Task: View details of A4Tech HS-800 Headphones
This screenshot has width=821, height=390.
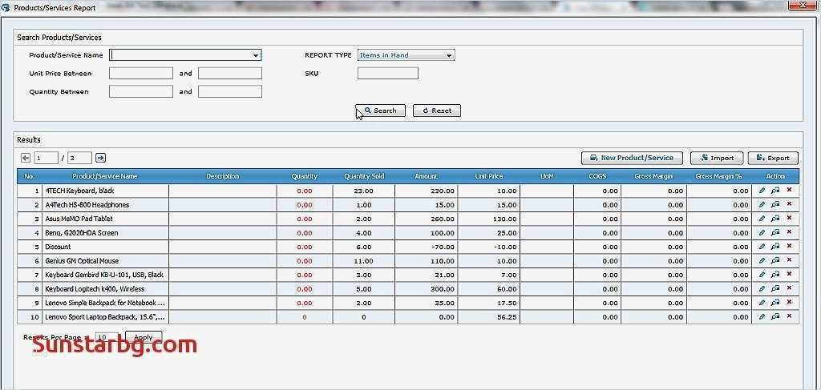Action: 775,205
